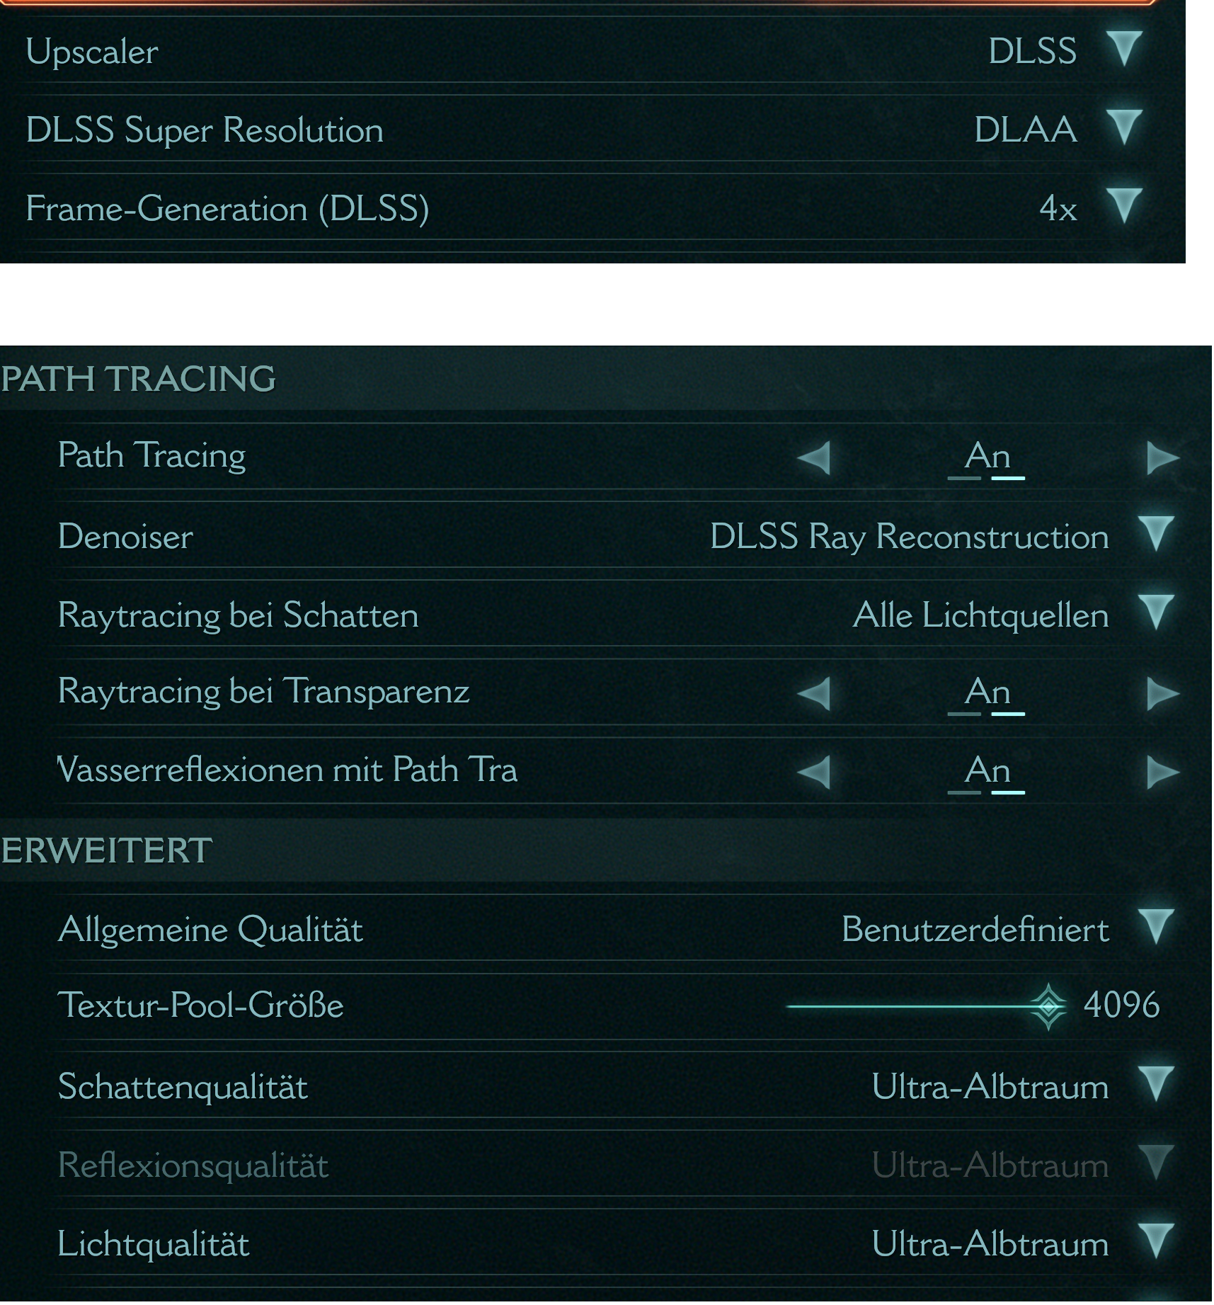Click the Raytracing bei Schatten setting row
Viewport: 1214px width, 1305px height.
pyautogui.click(x=237, y=615)
